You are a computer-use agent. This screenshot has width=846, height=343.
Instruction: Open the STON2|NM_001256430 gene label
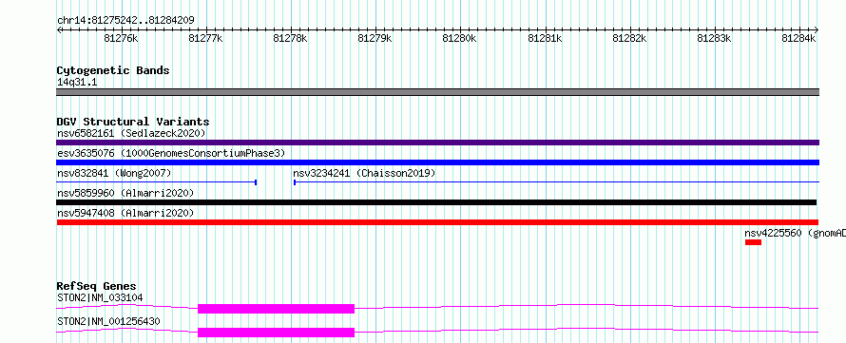click(108, 321)
